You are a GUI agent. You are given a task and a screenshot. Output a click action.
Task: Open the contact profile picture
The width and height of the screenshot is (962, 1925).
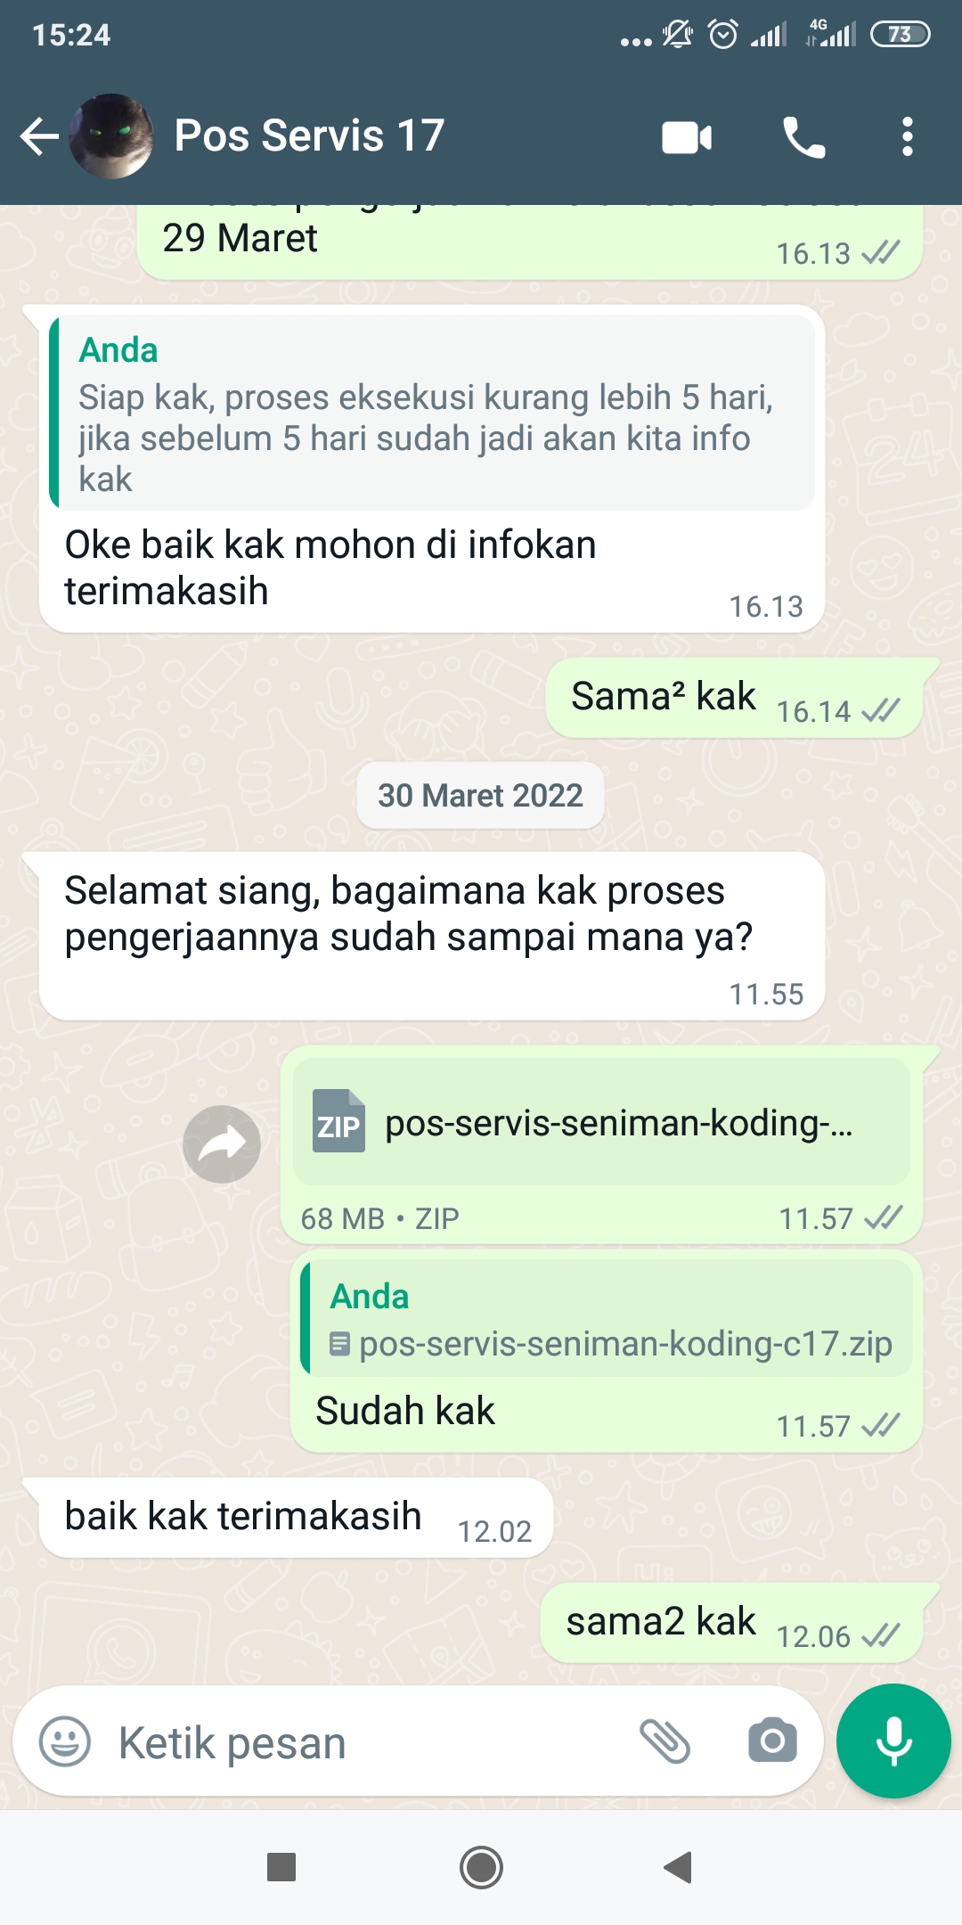tap(111, 136)
